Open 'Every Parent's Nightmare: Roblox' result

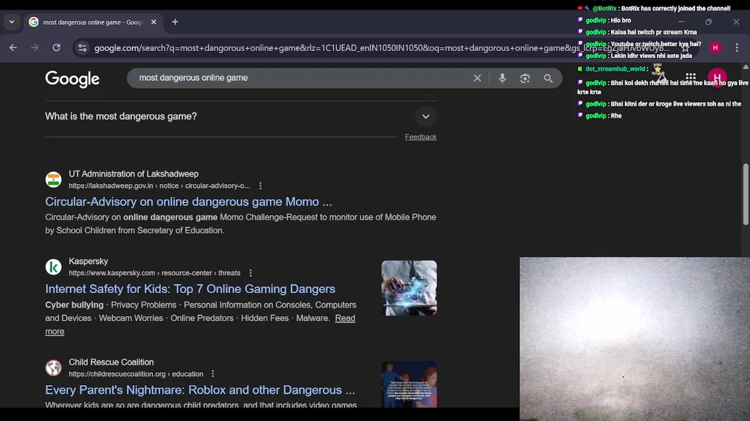pyautogui.click(x=200, y=390)
